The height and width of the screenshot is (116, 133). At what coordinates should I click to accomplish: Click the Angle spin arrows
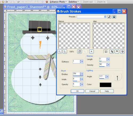point(106,77)
